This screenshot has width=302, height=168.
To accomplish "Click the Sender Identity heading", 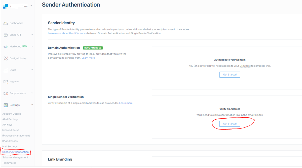I will pyautogui.click(x=61, y=23).
